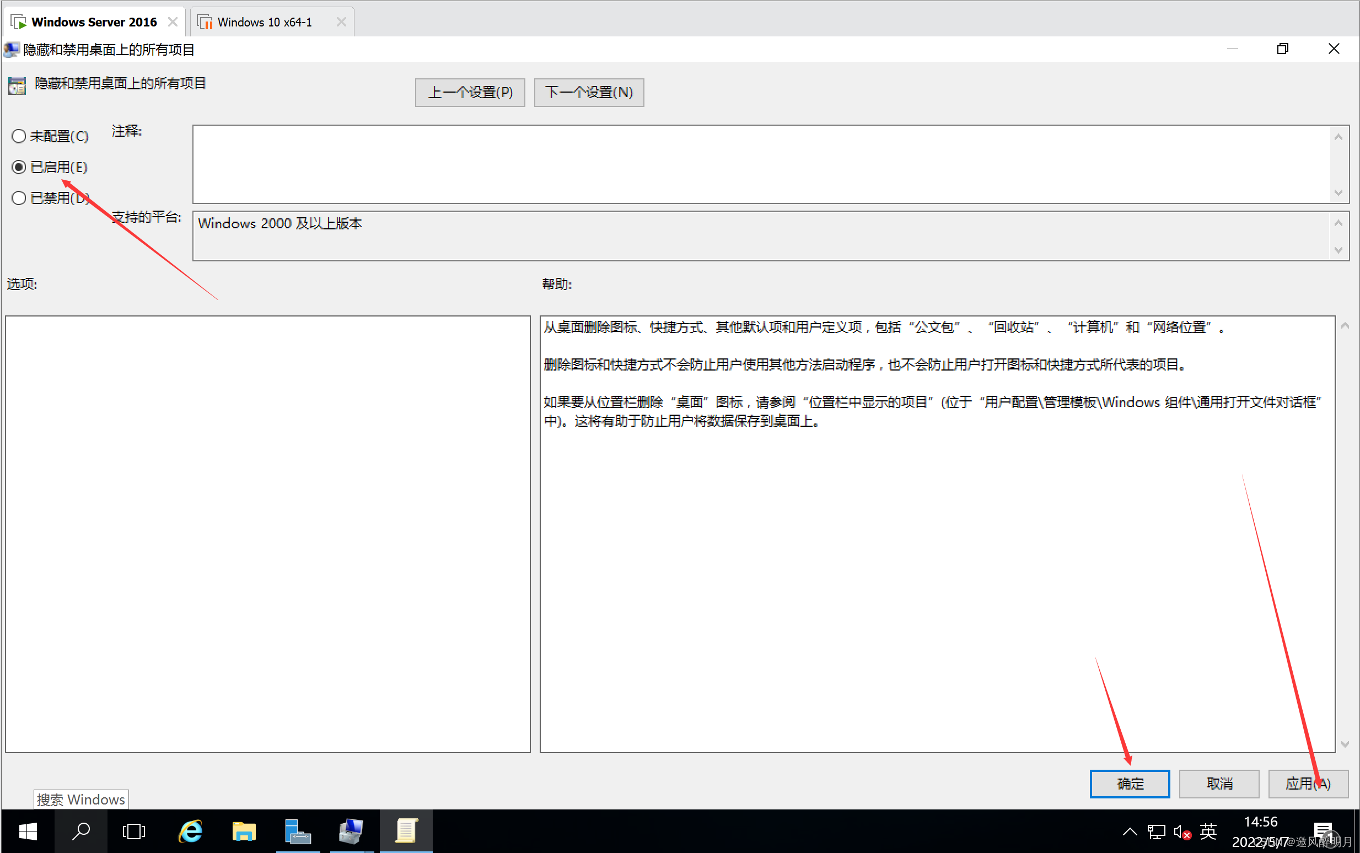Open volume tray icon
Viewport: 1360px width, 853px height.
(x=1182, y=831)
